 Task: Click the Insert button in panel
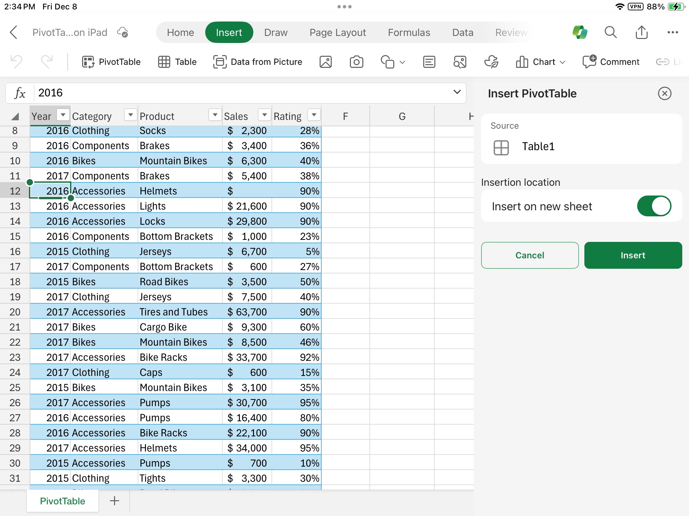[633, 255]
